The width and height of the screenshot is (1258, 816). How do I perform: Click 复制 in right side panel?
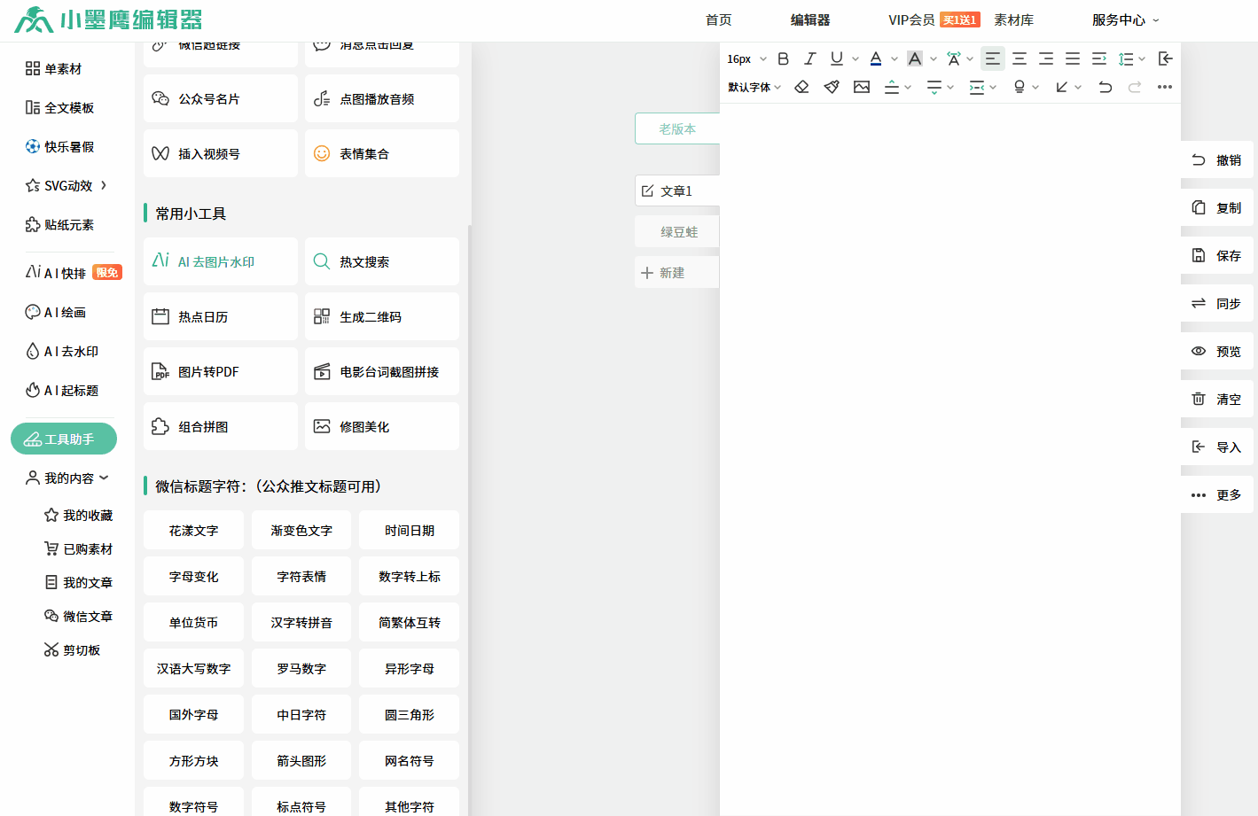tap(1217, 208)
